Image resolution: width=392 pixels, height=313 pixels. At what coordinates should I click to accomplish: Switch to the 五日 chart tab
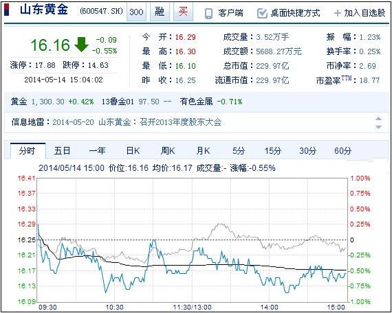click(x=63, y=151)
